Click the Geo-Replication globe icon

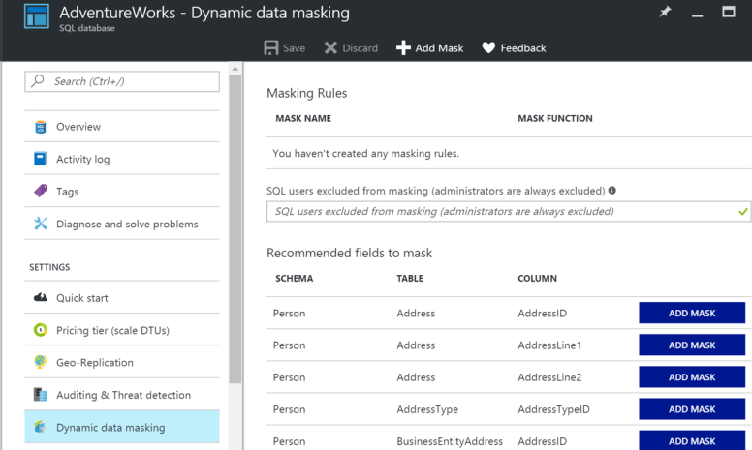(41, 362)
